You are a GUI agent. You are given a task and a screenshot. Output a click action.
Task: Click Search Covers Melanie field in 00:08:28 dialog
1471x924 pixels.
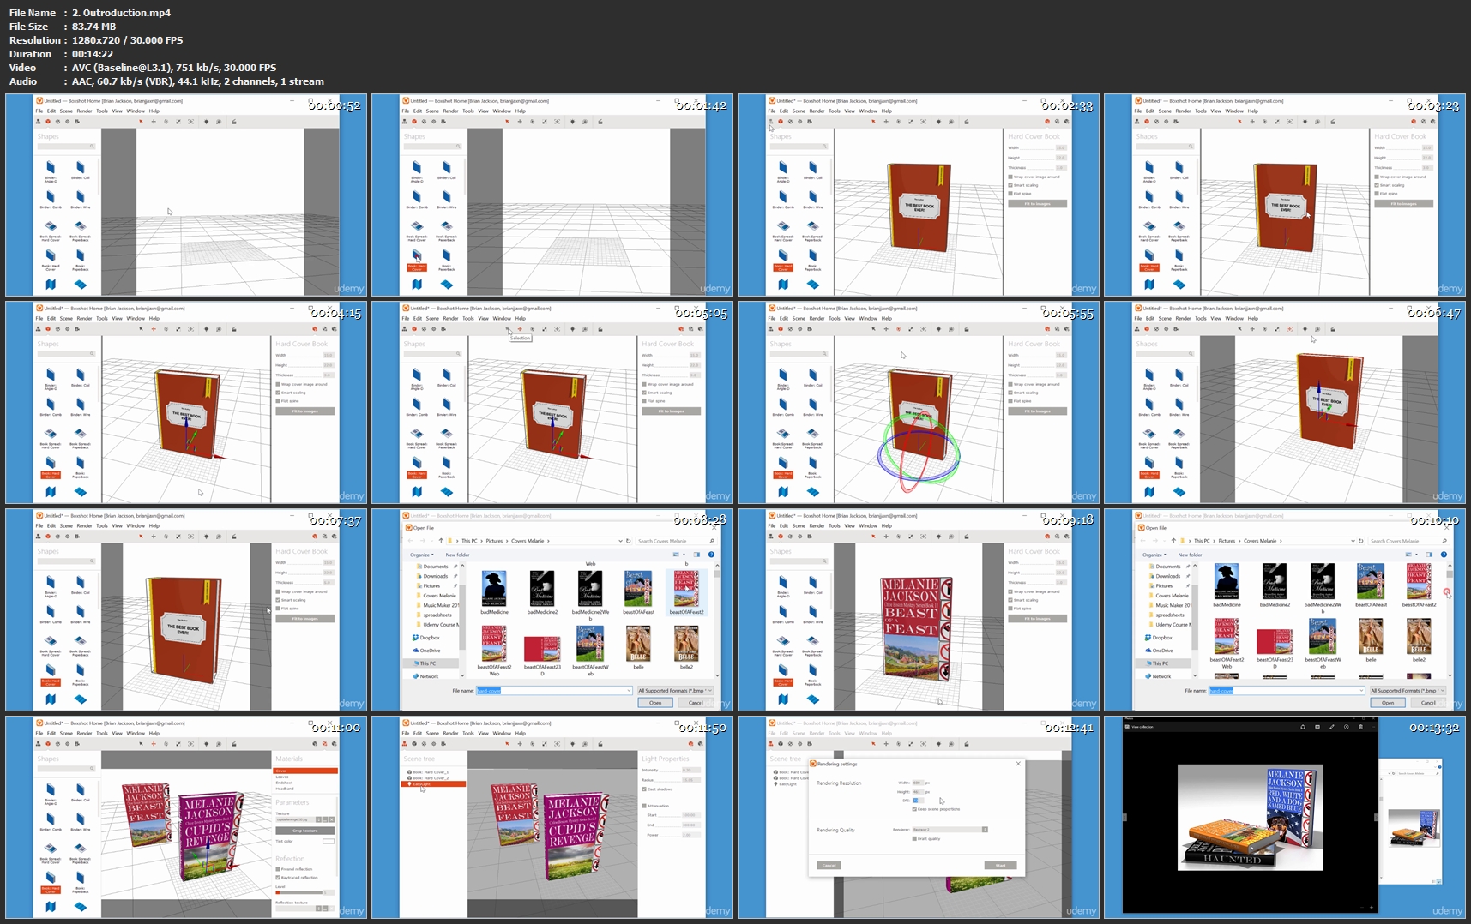[675, 541]
